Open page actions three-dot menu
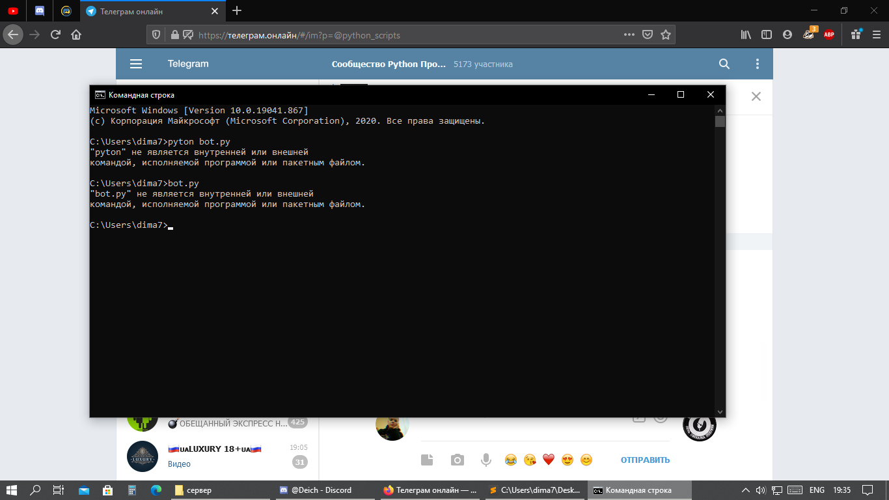The height and width of the screenshot is (500, 889). point(629,35)
